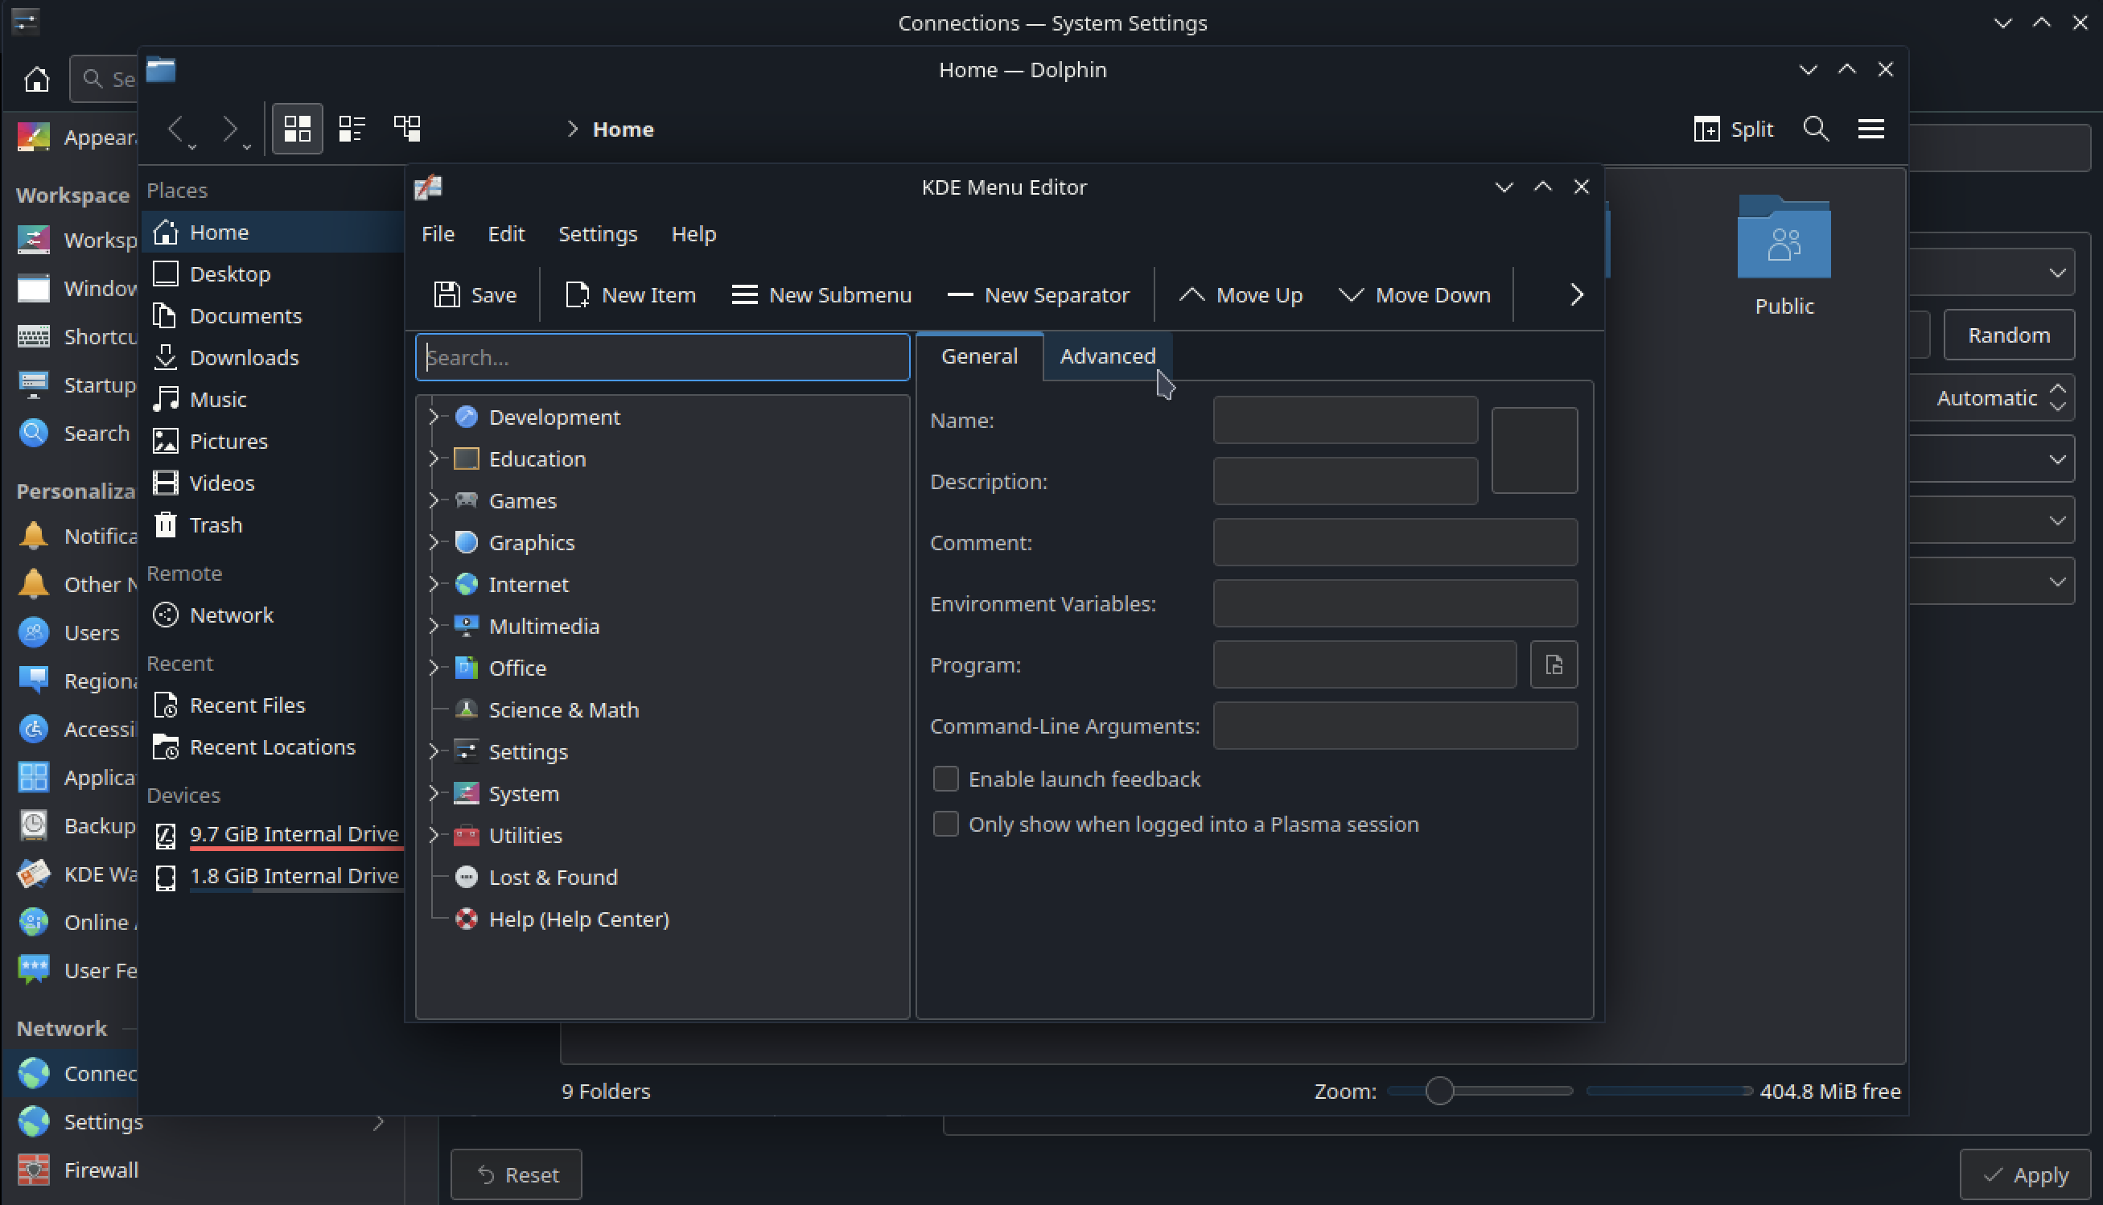This screenshot has width=2103, height=1205.
Task: Click the Split view button in Dolphin
Action: pyautogui.click(x=1732, y=128)
